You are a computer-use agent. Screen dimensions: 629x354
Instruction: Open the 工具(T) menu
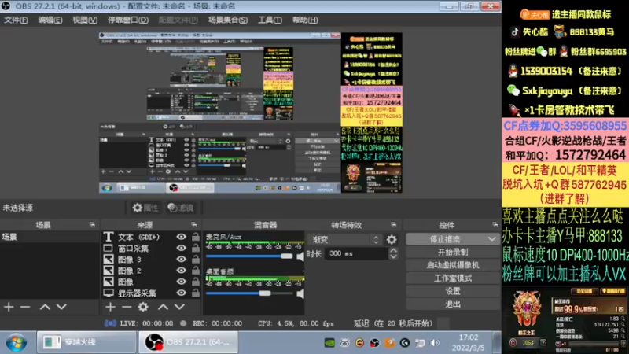(270, 20)
